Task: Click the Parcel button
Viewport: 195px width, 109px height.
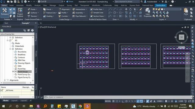Action: tap(48, 9)
